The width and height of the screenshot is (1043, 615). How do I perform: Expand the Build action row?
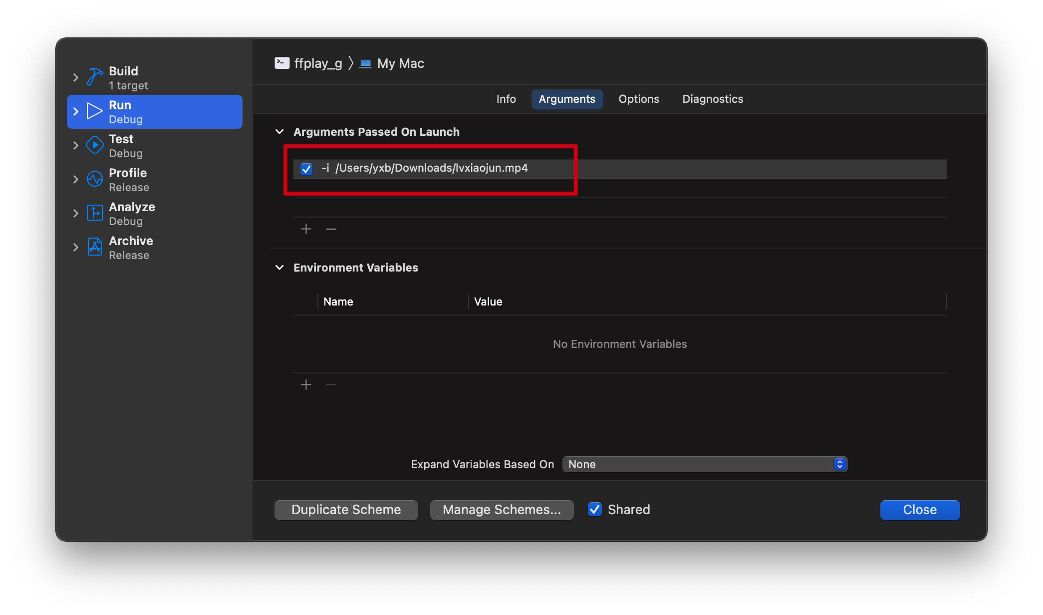pos(76,77)
